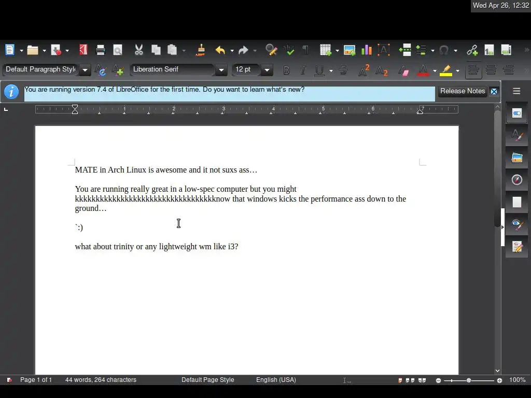Toggle strikethrough formatting

[343, 70]
